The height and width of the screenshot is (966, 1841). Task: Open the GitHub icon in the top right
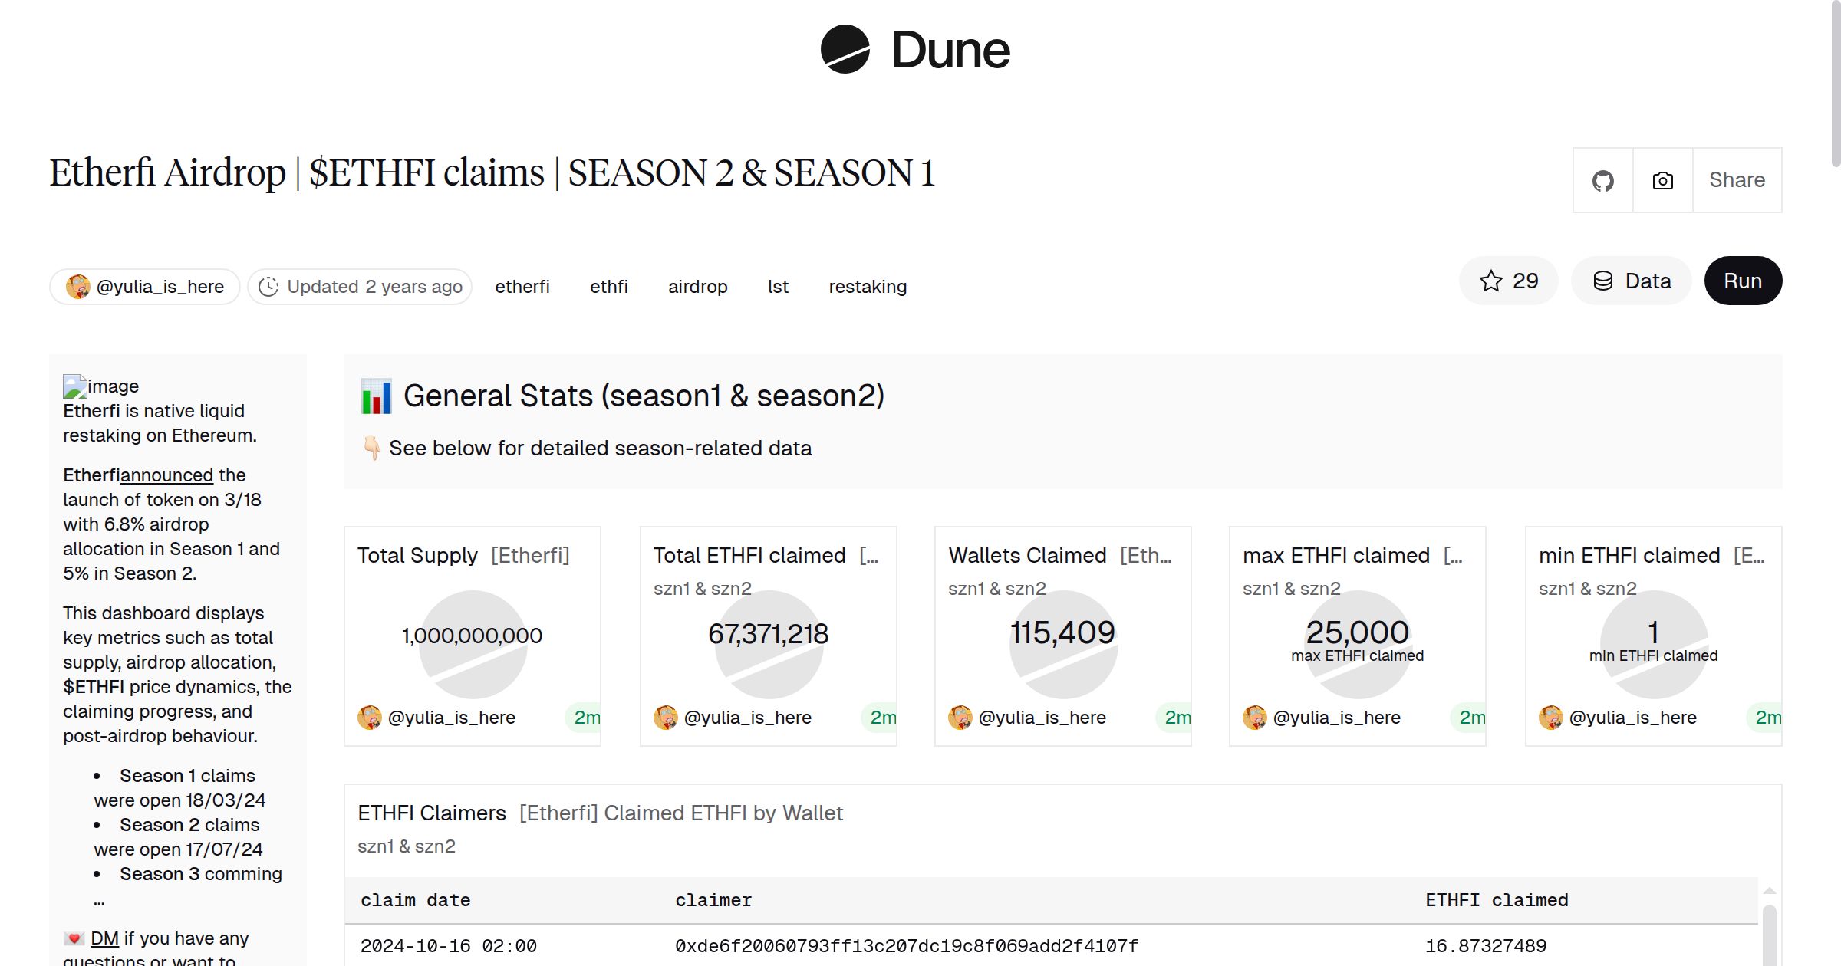pyautogui.click(x=1602, y=179)
